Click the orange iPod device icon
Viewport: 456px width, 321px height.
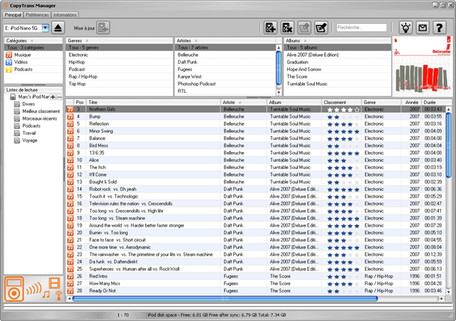(x=13, y=289)
